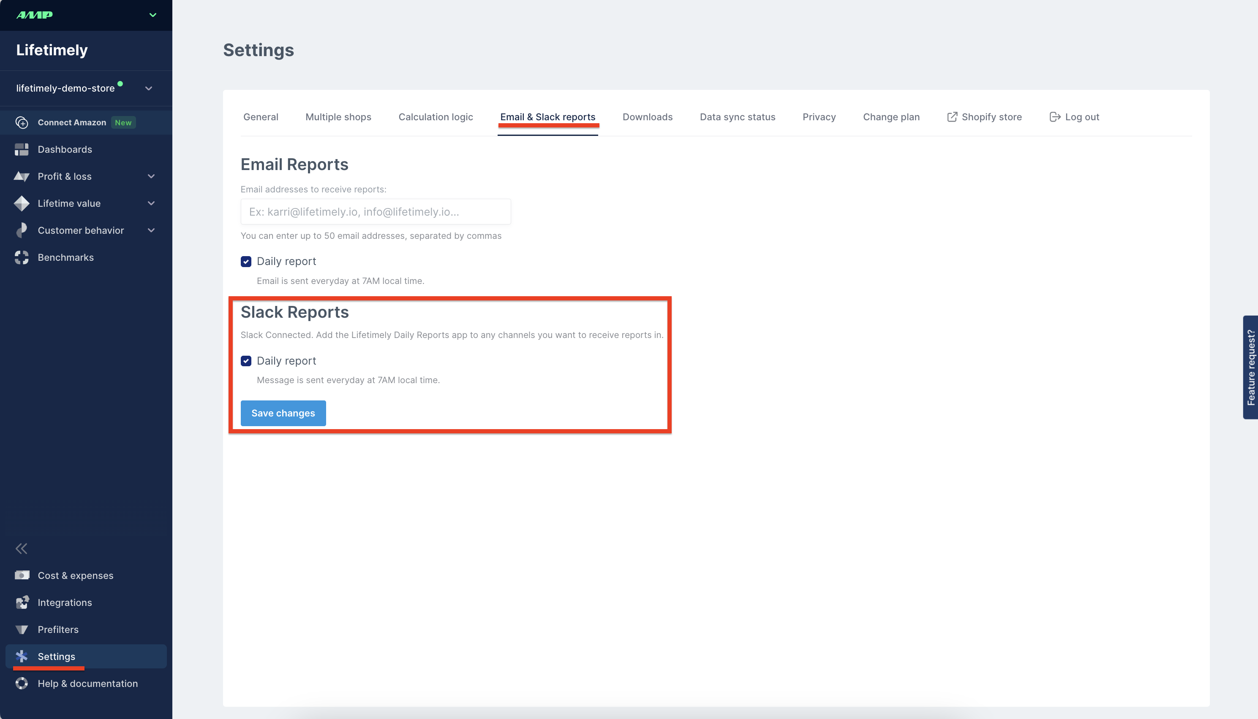Click the Lifetimely title in sidebar
Image resolution: width=1258 pixels, height=719 pixels.
tap(52, 50)
